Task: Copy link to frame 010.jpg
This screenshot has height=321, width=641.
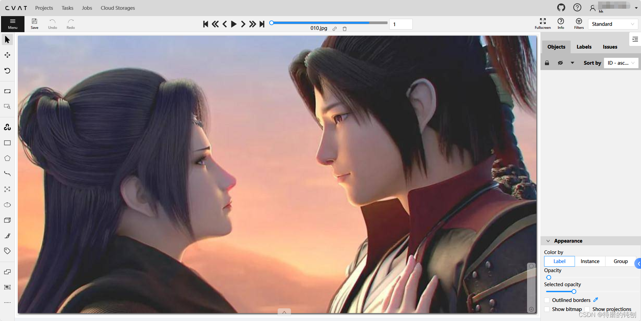Action: [335, 29]
